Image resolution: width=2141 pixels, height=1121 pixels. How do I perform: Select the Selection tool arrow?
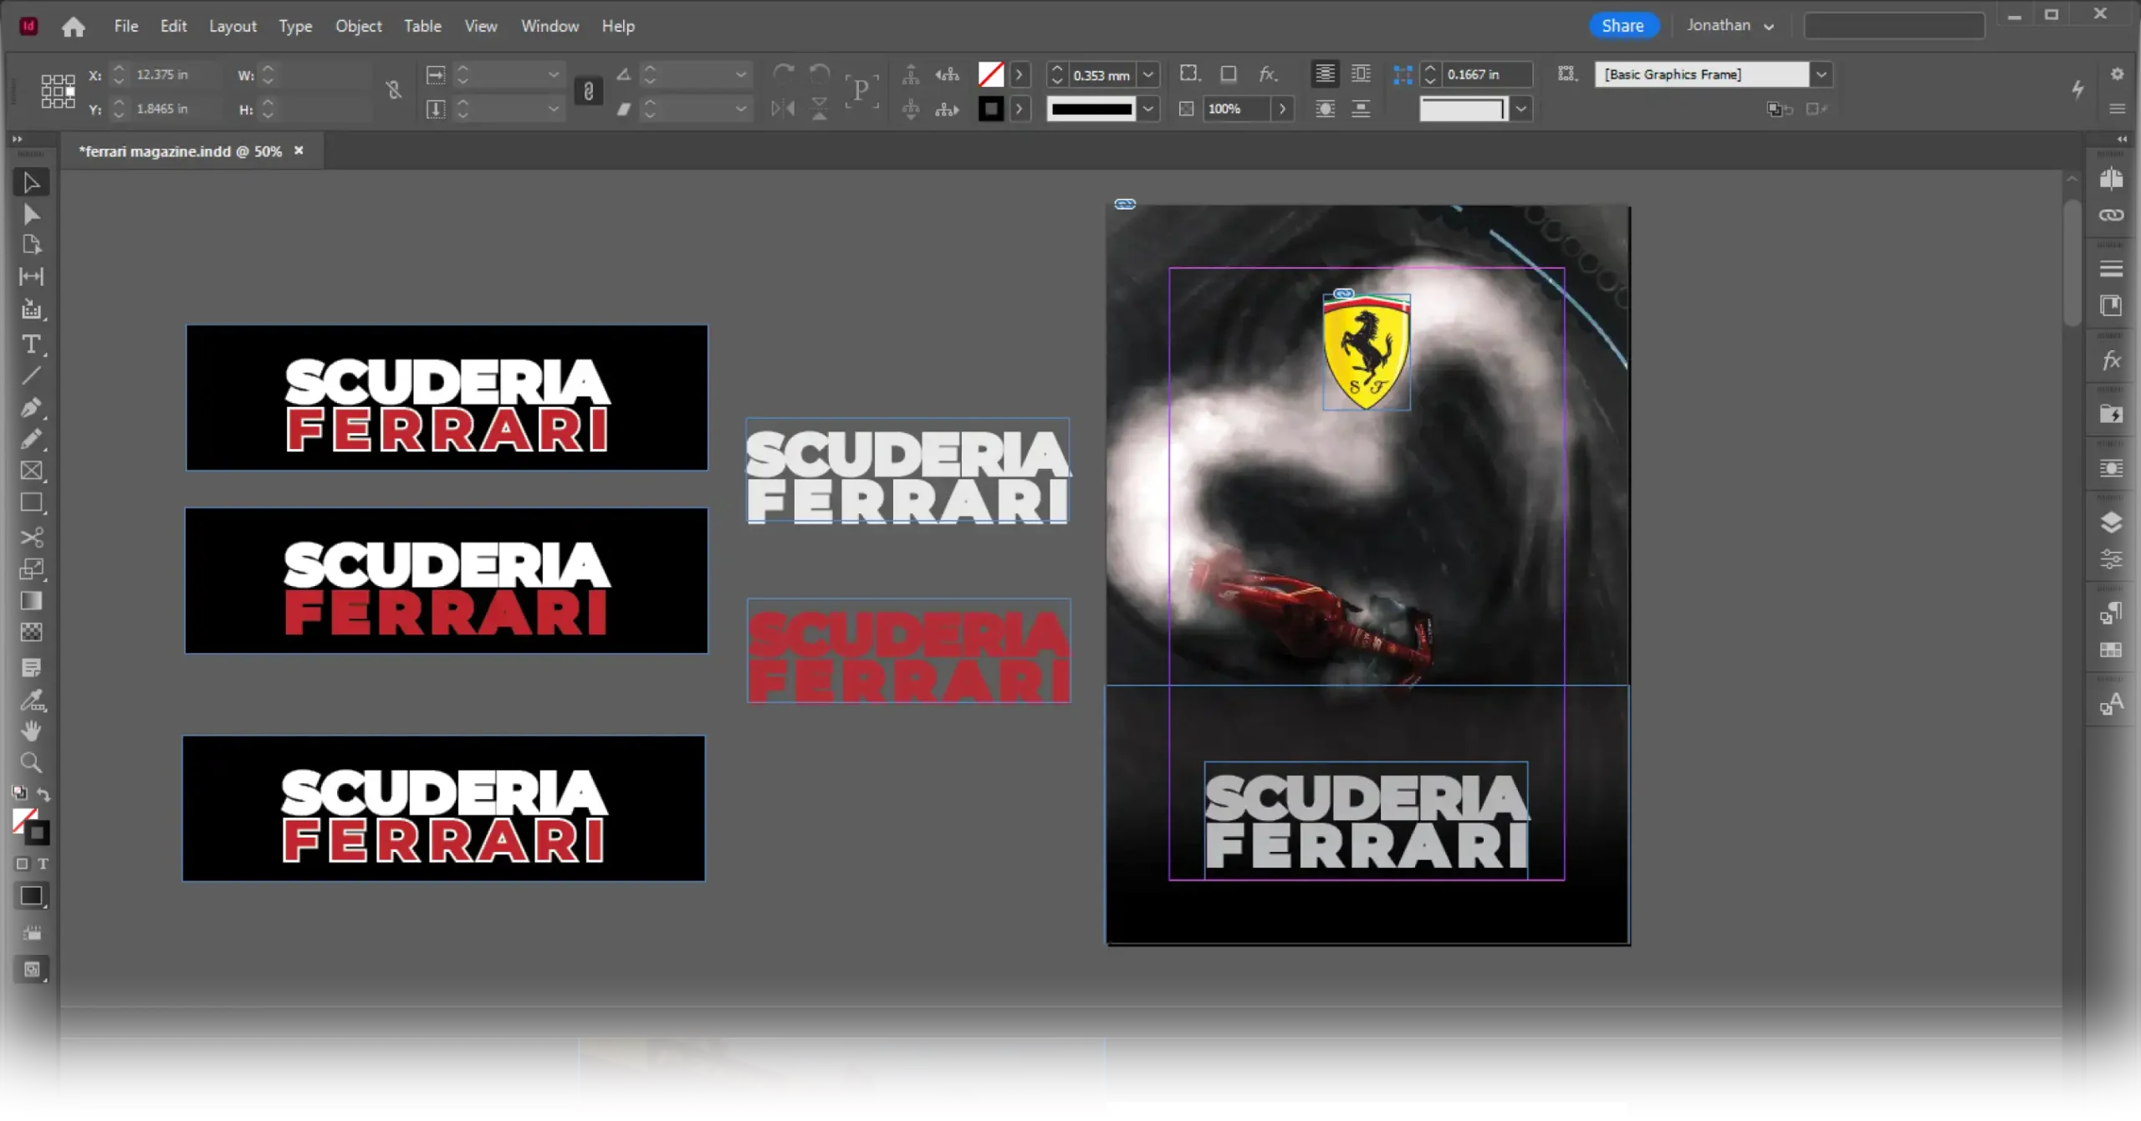pos(31,182)
